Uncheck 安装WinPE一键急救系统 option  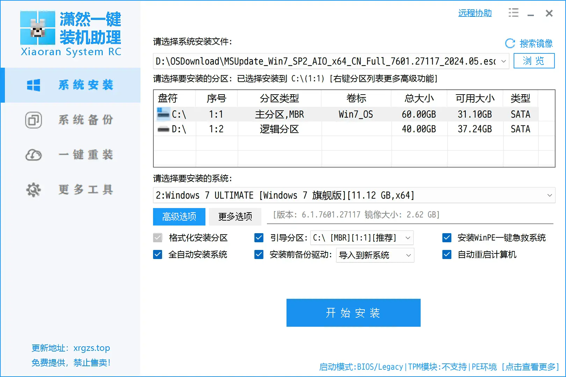[x=447, y=238]
